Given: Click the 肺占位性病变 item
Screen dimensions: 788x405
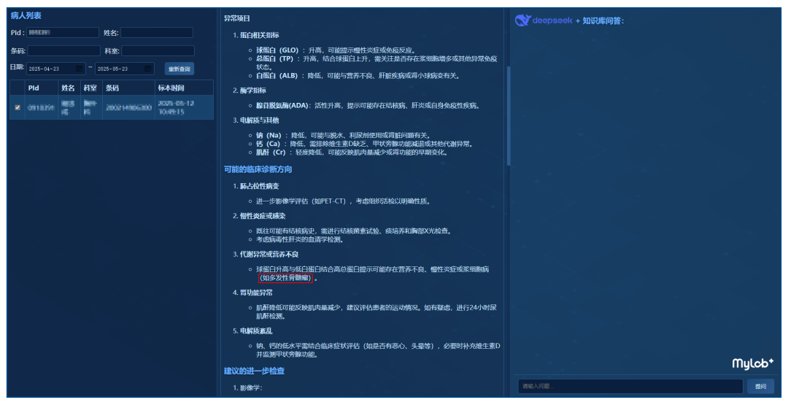Looking at the screenshot, I should [x=259, y=186].
